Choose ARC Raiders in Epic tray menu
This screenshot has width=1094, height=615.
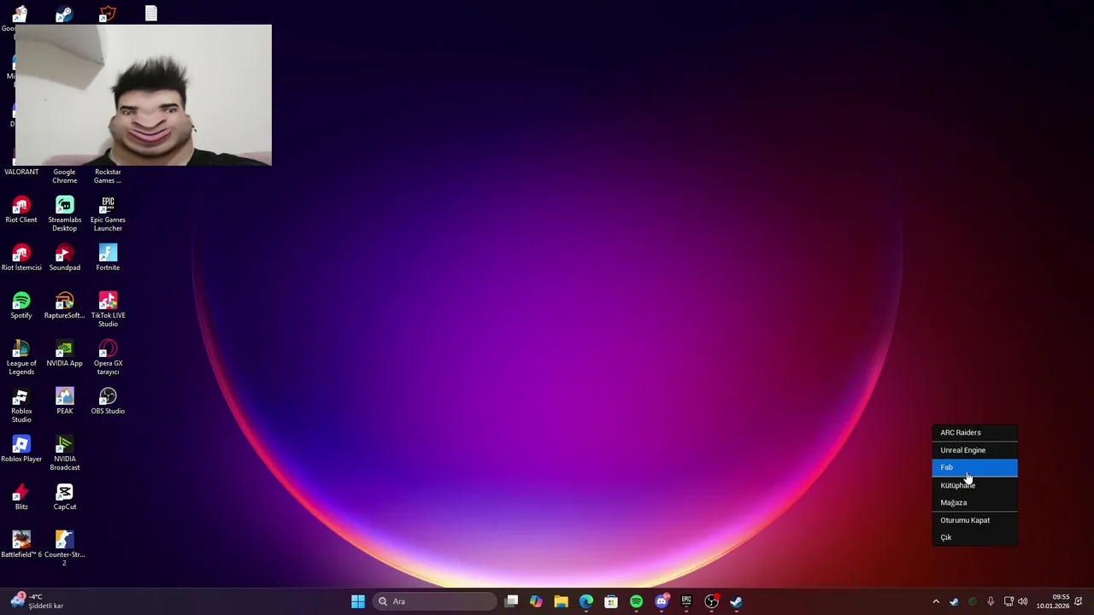[x=974, y=432]
